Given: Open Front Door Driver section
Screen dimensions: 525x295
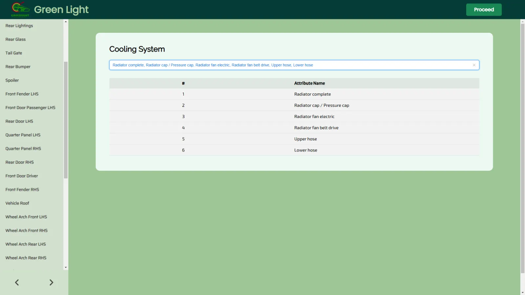Looking at the screenshot, I should pos(22,176).
